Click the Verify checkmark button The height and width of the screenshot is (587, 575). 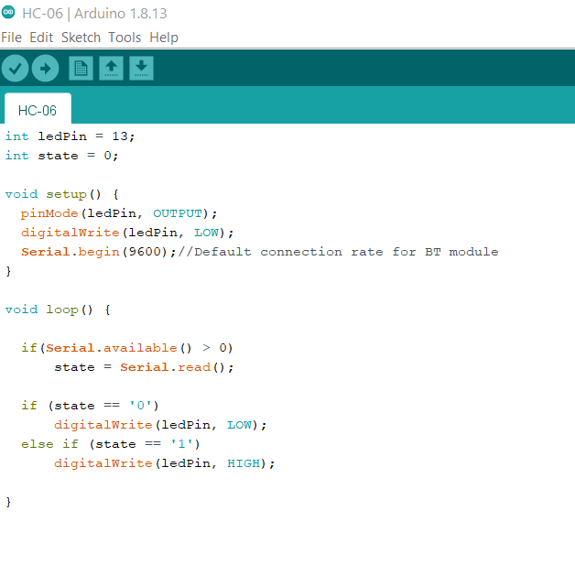[15, 68]
